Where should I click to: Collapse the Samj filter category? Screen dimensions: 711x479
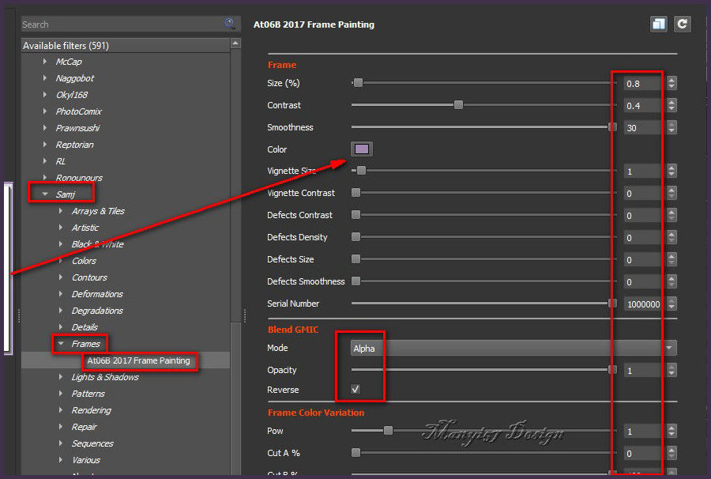(45, 194)
